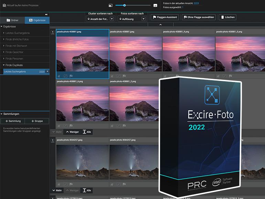Click the thumbnail size slider handle
The height and width of the screenshot is (199, 265).
point(125,6)
